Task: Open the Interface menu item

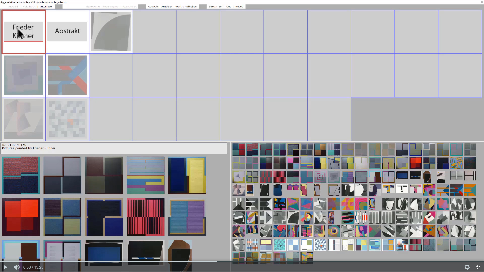Action: tap(46, 7)
